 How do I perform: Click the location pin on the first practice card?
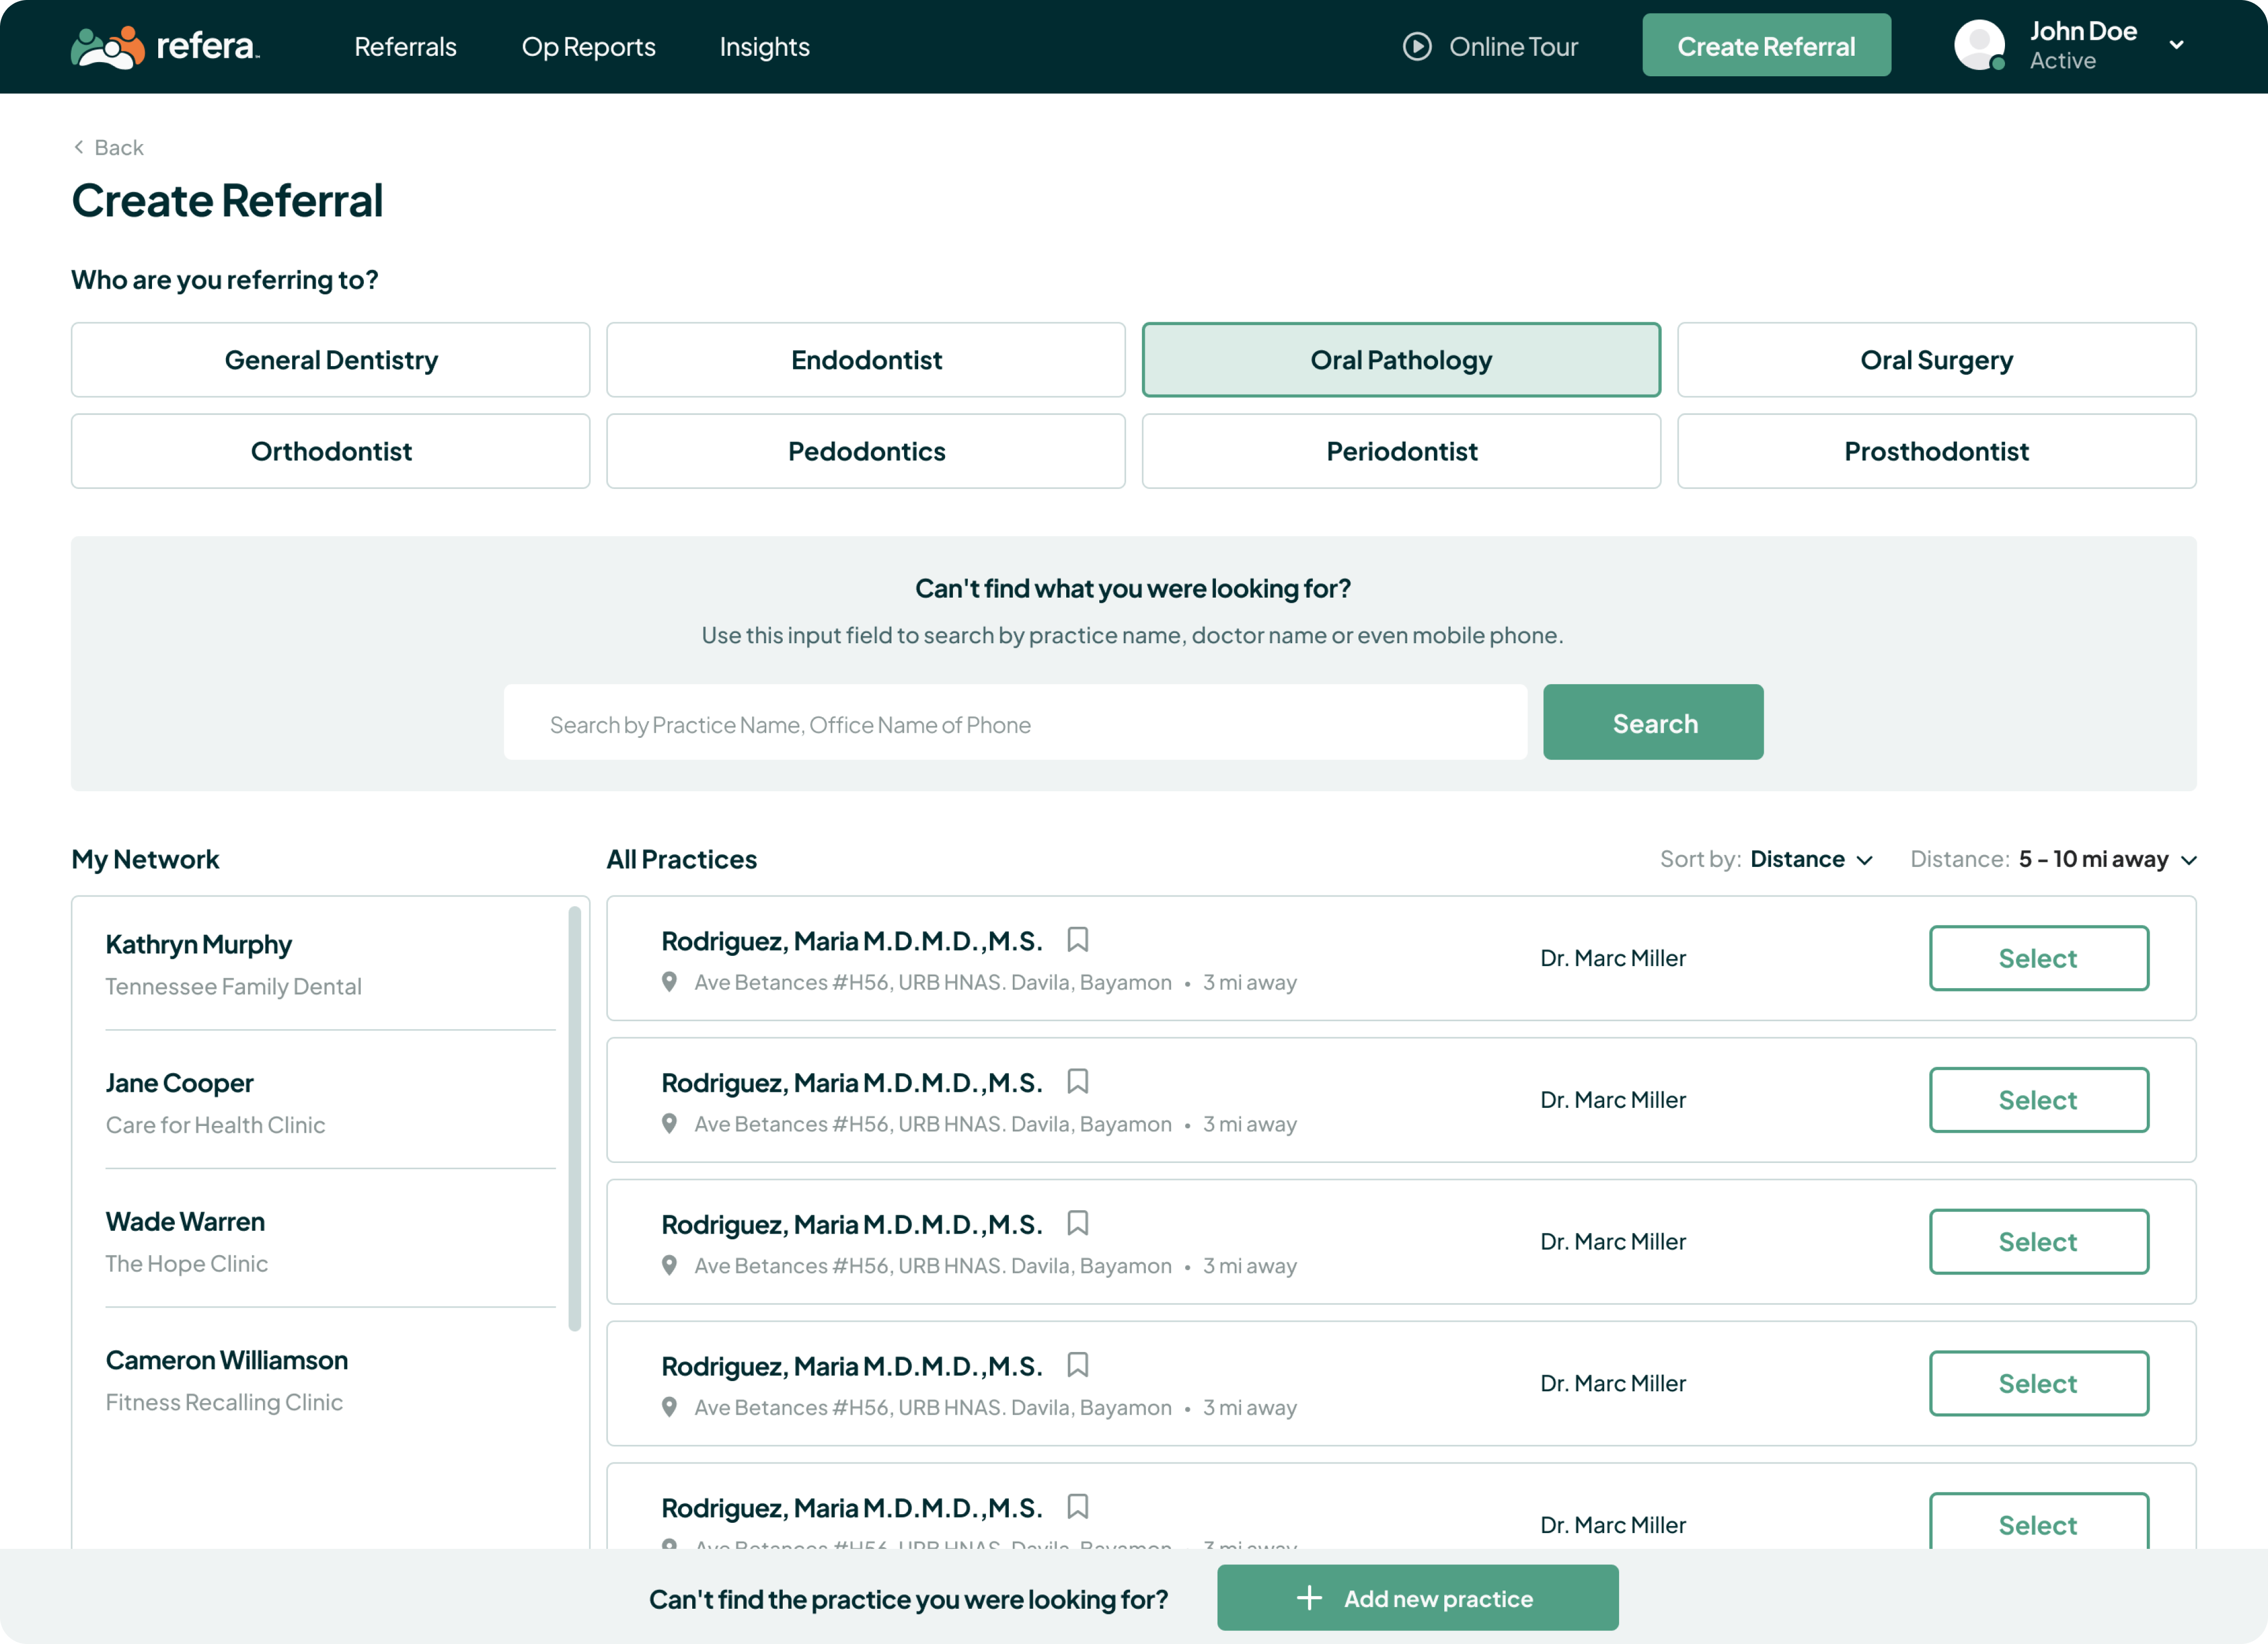tap(670, 982)
